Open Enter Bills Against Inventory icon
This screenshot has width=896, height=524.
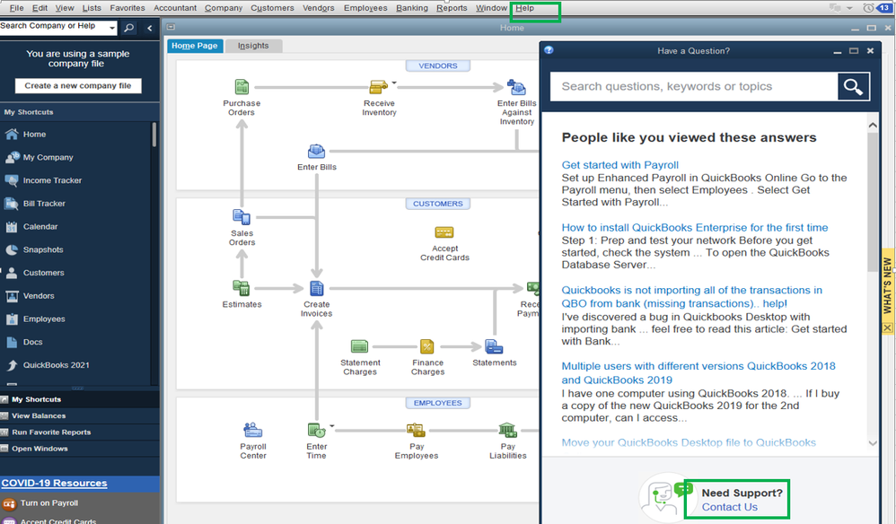[x=516, y=87]
